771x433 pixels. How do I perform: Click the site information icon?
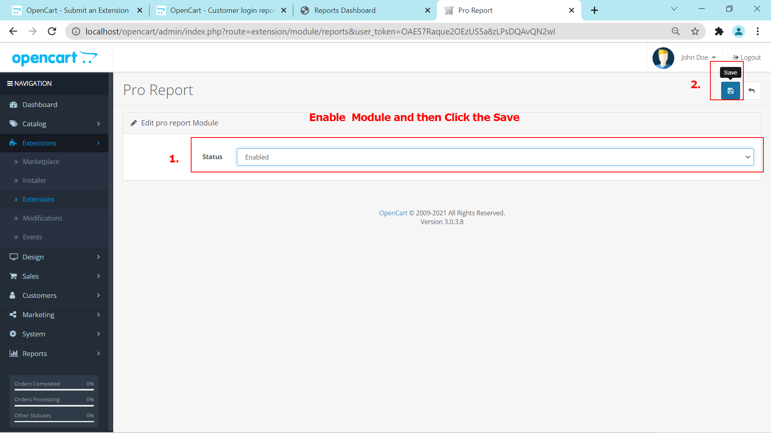point(76,31)
